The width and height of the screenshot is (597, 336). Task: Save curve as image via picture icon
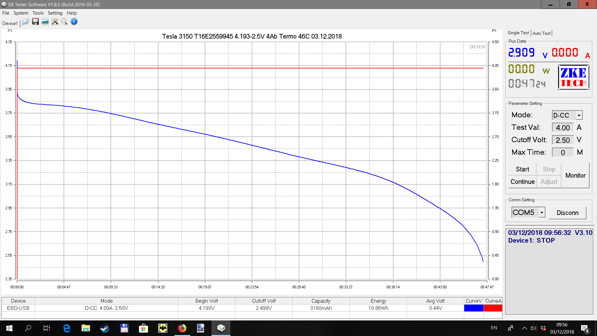point(45,22)
